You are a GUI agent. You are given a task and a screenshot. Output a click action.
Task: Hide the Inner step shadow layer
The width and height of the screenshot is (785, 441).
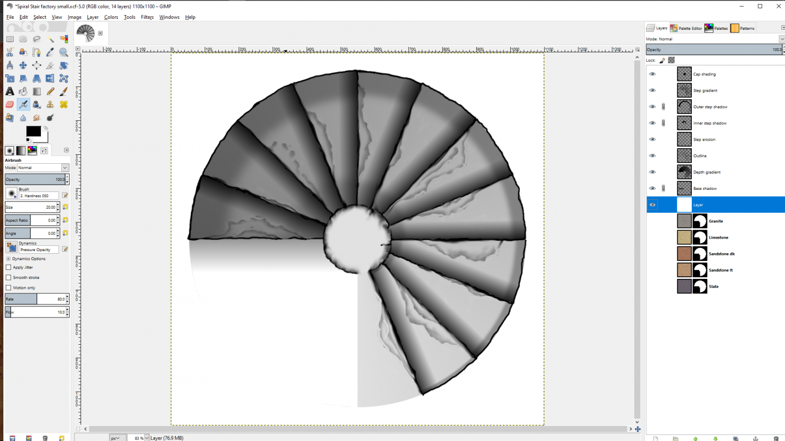pos(652,123)
